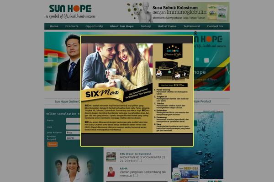Open the Keluhan Penyakit dropdown showing Alergi
The width and height of the screenshot is (274, 182).
tap(73, 138)
